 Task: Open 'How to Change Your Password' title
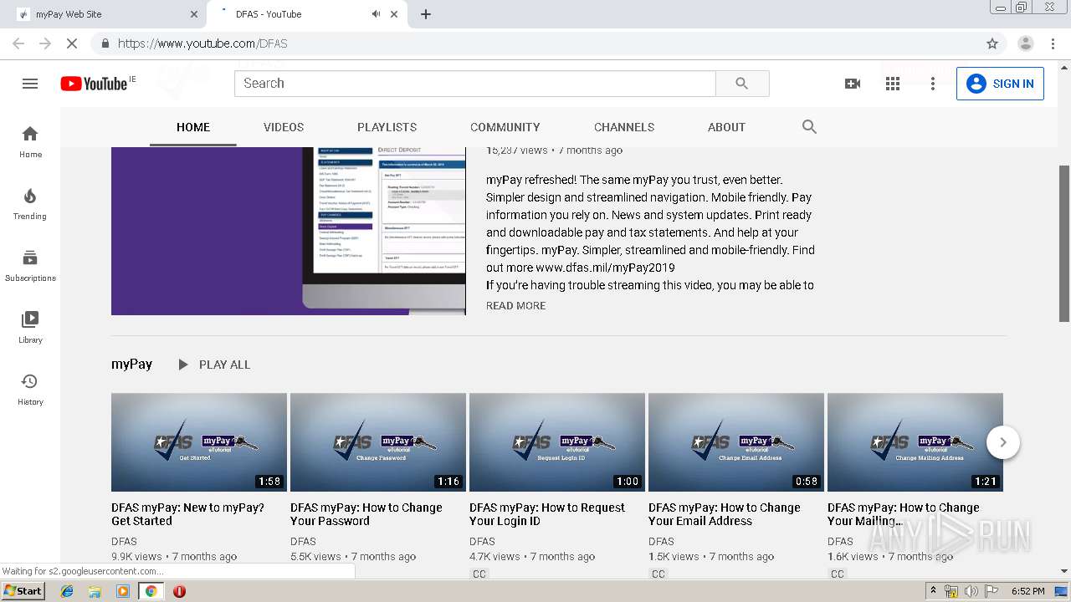click(x=366, y=514)
